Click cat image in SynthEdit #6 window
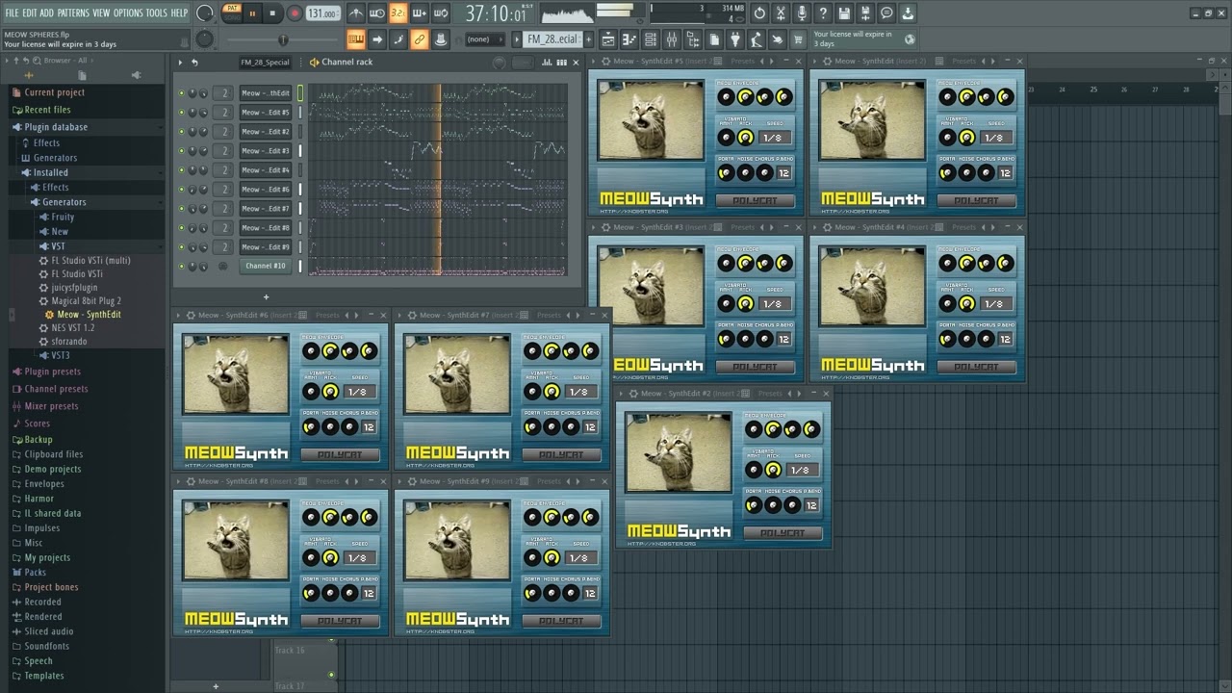The width and height of the screenshot is (1232, 693). (236, 374)
